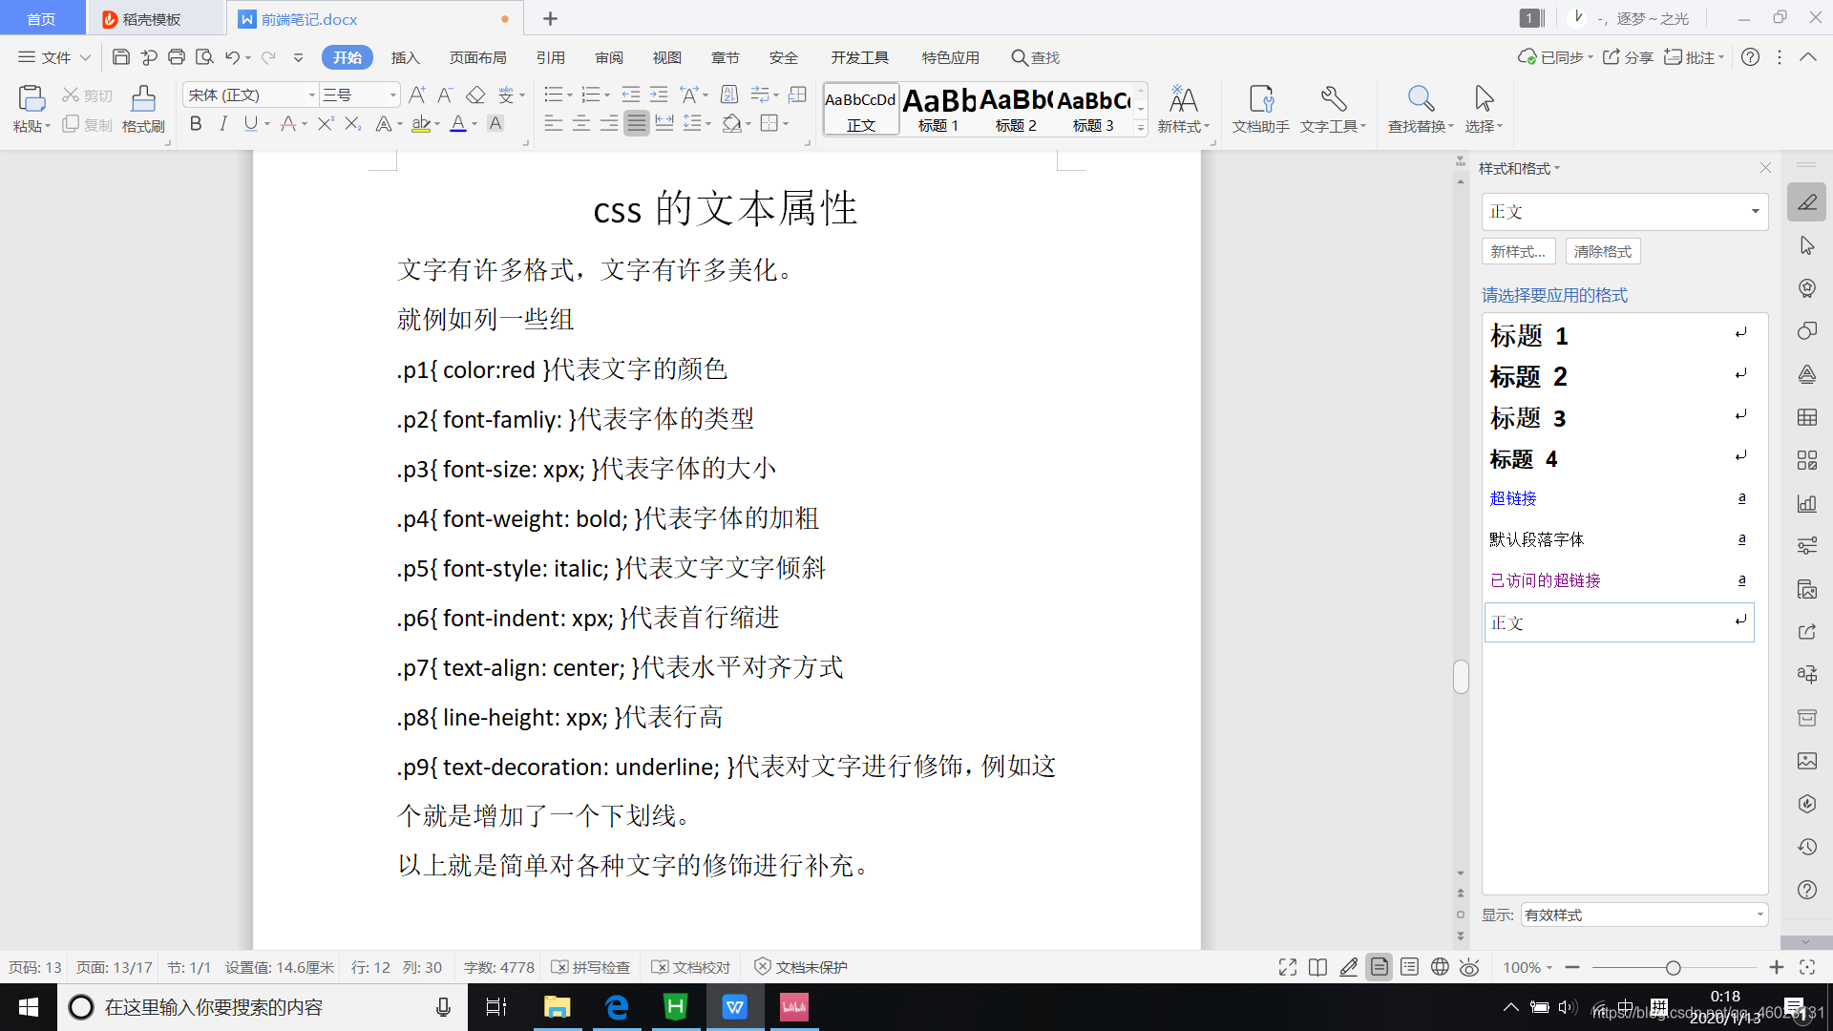Open the font name dropdown
This screenshot has height=1031, width=1833.
(311, 95)
